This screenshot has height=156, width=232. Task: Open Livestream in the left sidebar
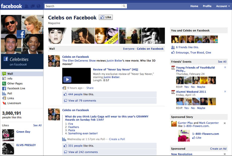[x=14, y=103]
